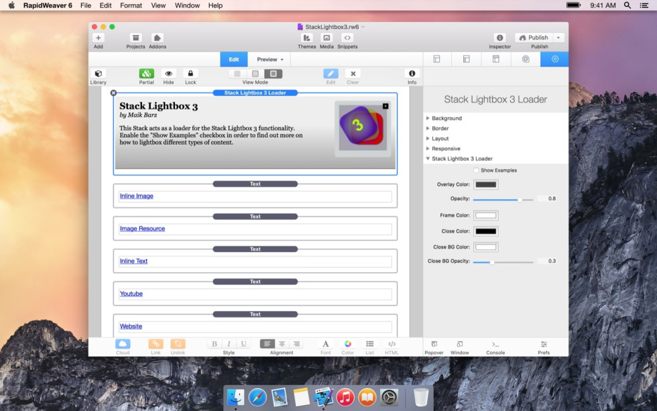Align text right

tap(296, 344)
